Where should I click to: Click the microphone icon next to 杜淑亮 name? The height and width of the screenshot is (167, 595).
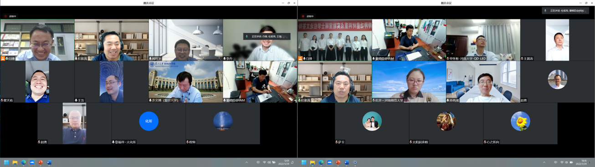pyautogui.click(x=77, y=59)
